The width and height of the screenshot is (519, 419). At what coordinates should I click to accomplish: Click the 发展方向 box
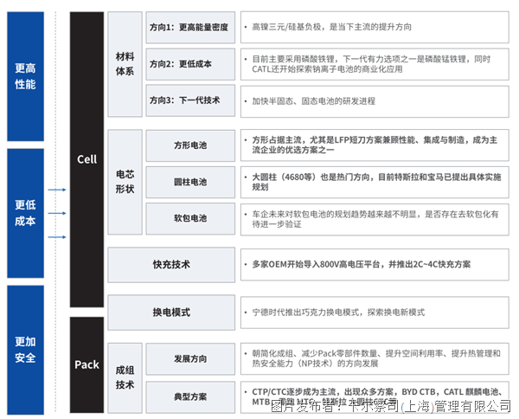click(x=190, y=358)
